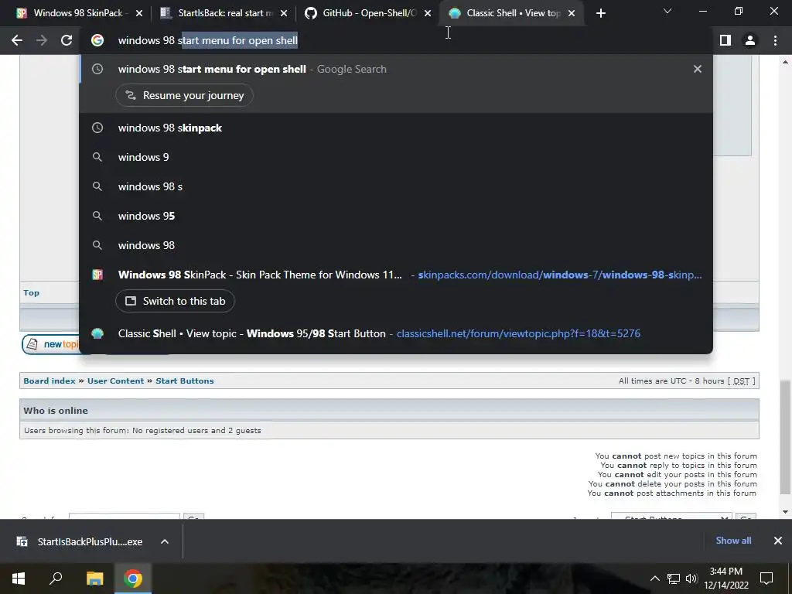Close the StartIsBack tab
792x594 pixels.
point(283,14)
